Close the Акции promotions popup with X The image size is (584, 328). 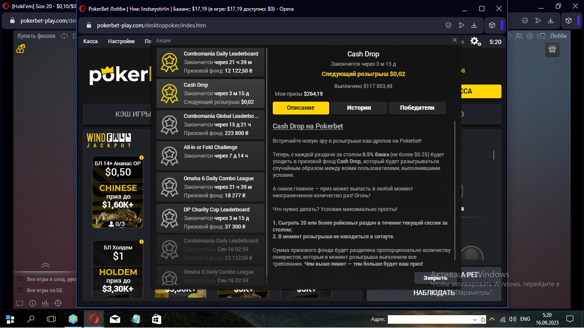click(454, 40)
